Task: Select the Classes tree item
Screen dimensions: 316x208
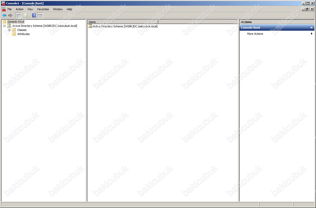Action: [22, 30]
